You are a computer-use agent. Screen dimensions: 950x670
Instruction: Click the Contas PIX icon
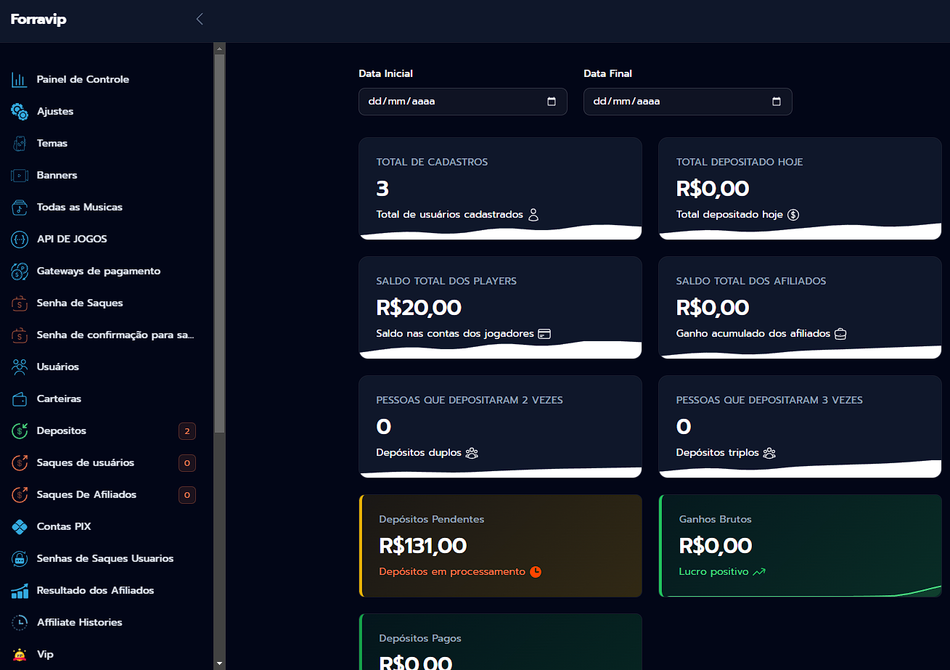click(x=20, y=526)
